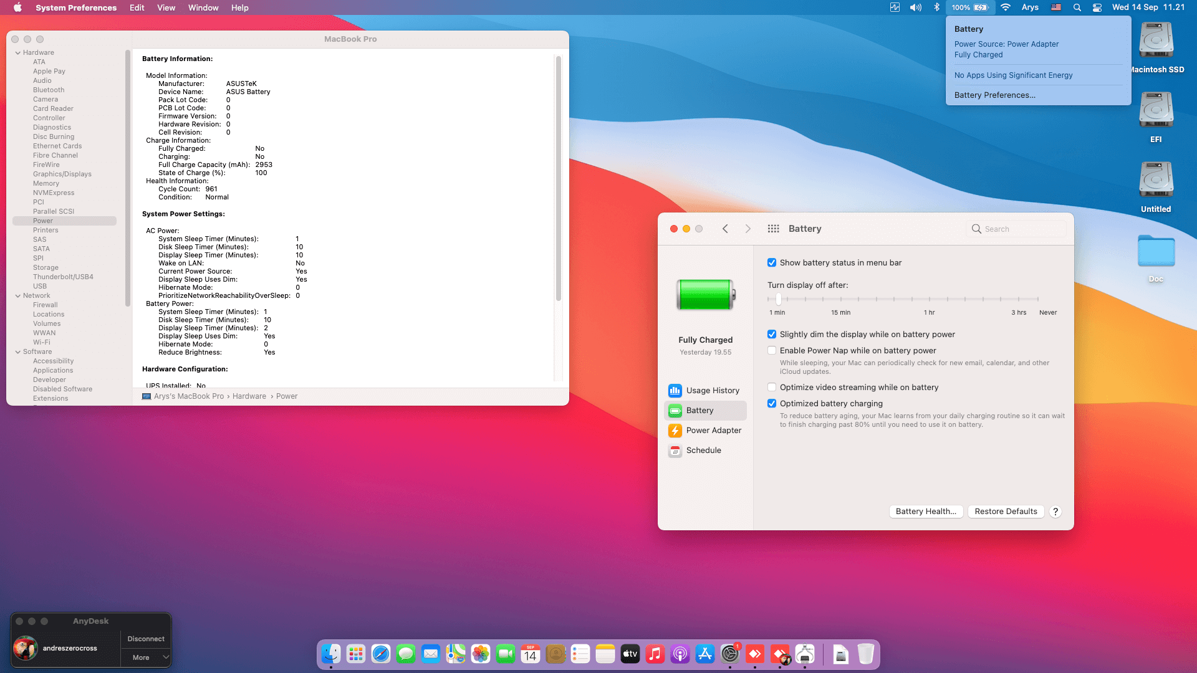Open the Window menu
The height and width of the screenshot is (673, 1197).
(x=203, y=7)
